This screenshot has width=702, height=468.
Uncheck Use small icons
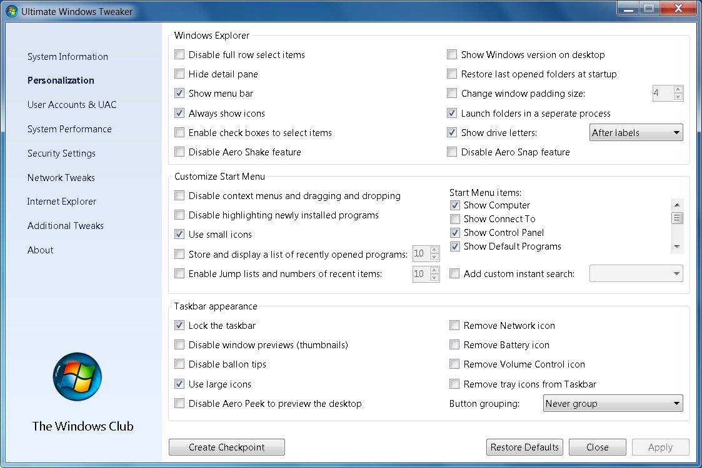click(179, 234)
